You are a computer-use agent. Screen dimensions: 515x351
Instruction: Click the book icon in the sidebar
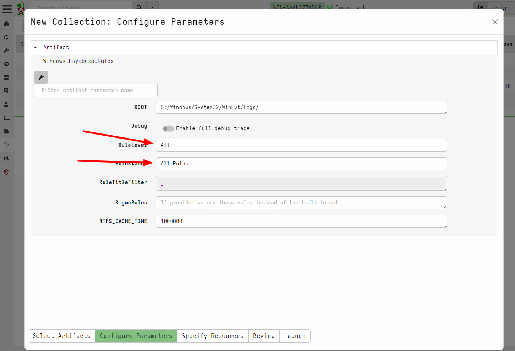(x=7, y=91)
